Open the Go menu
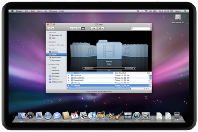This screenshot has width=198, height=132. (45, 11)
